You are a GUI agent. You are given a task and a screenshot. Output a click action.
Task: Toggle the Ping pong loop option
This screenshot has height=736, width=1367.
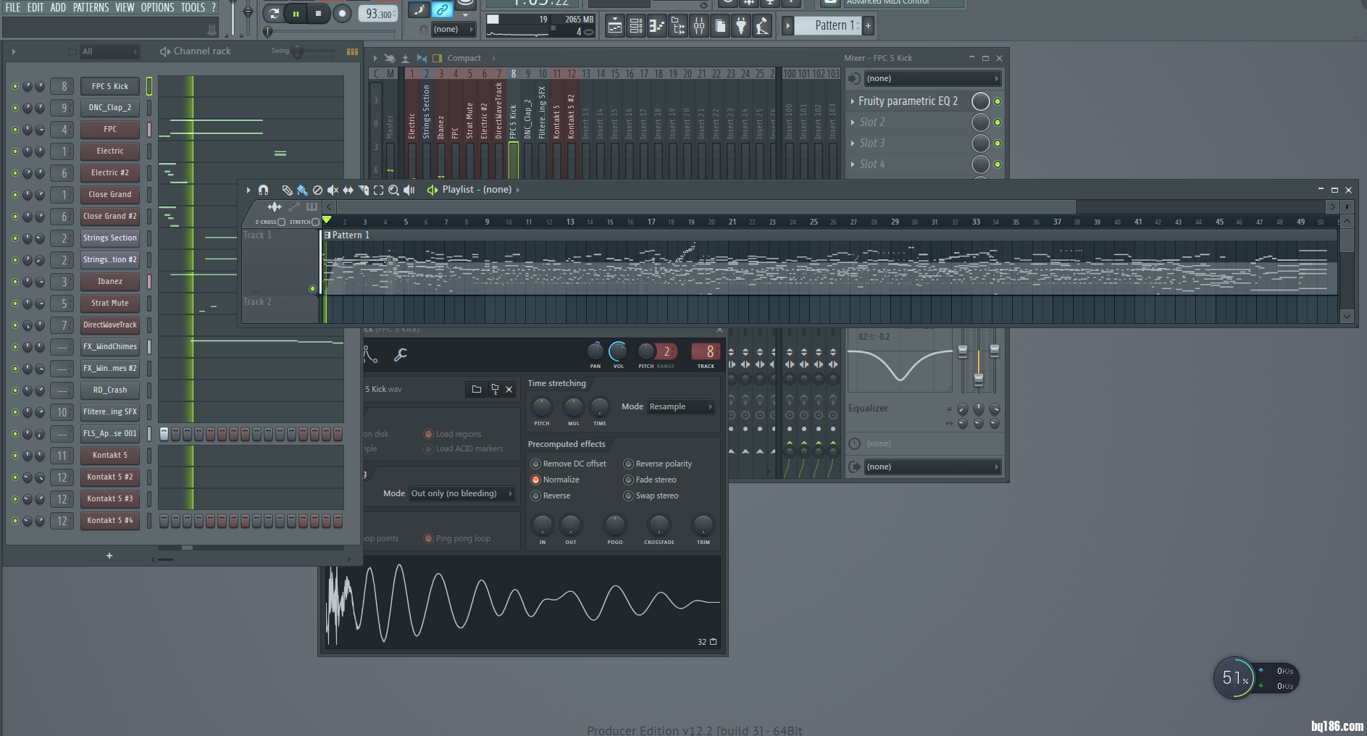tap(428, 538)
